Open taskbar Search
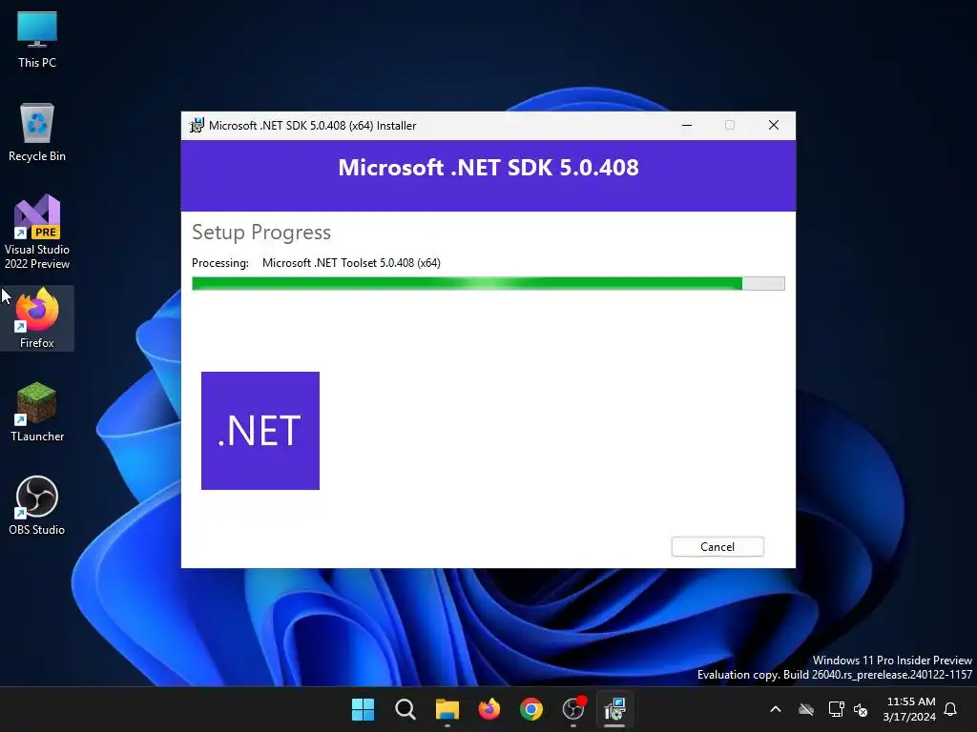 point(405,709)
